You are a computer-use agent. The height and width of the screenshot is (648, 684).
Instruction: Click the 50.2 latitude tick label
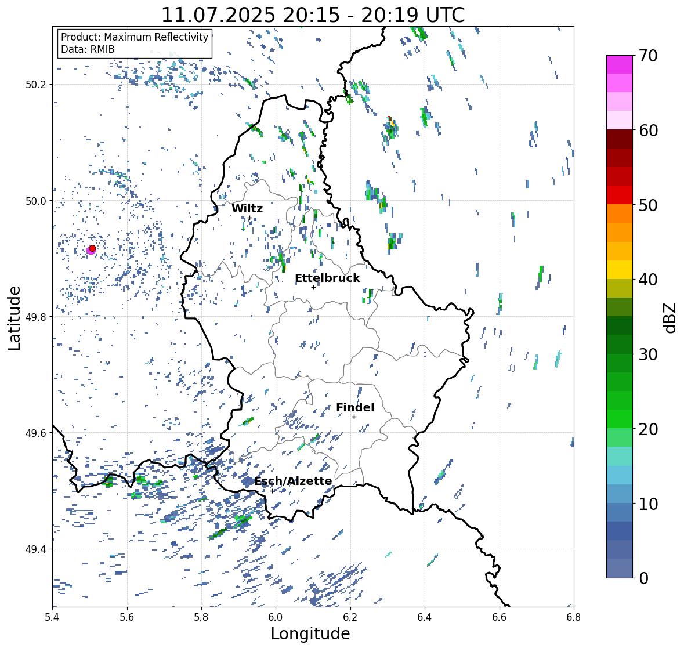pyautogui.click(x=36, y=85)
